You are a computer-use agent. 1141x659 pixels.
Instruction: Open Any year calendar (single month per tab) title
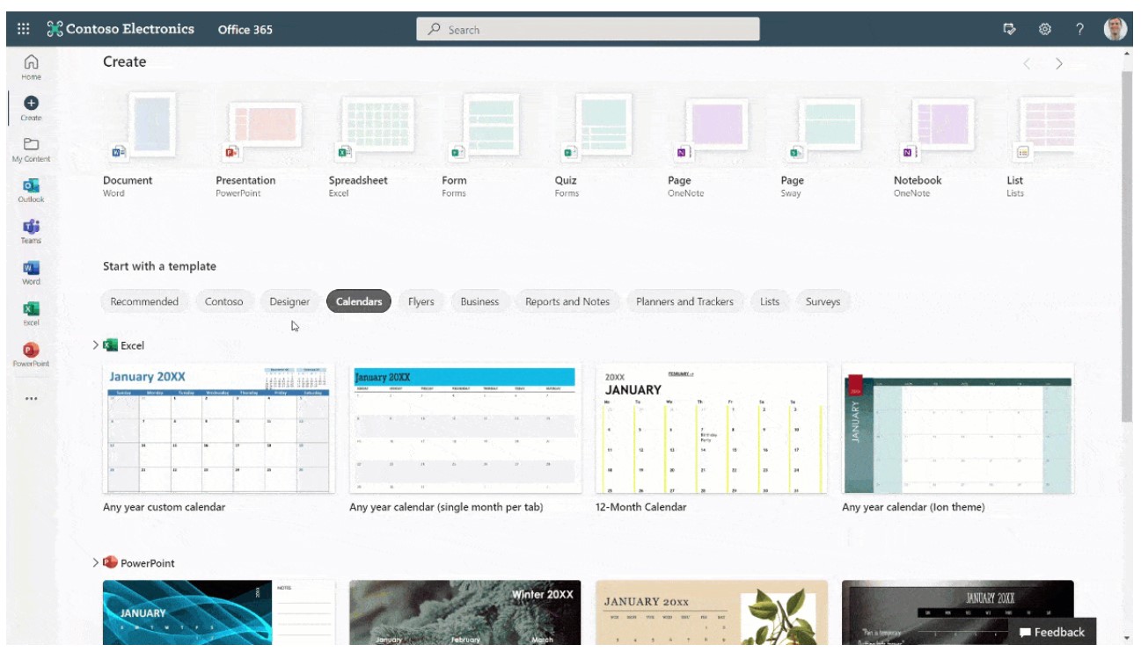[446, 507]
